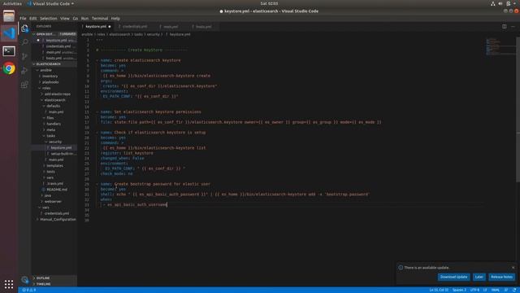This screenshot has width=520, height=293.
Task: Open the Terminal menu
Action: [x=100, y=19]
